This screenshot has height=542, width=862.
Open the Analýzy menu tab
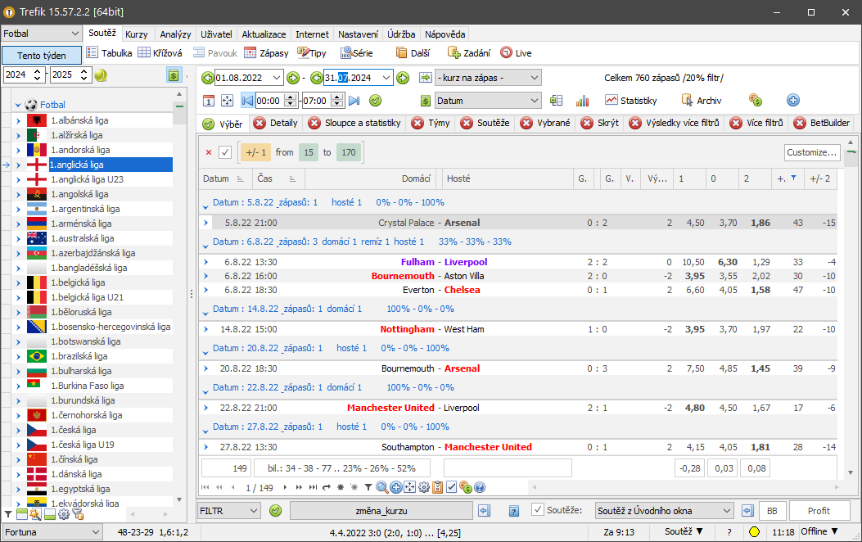175,34
